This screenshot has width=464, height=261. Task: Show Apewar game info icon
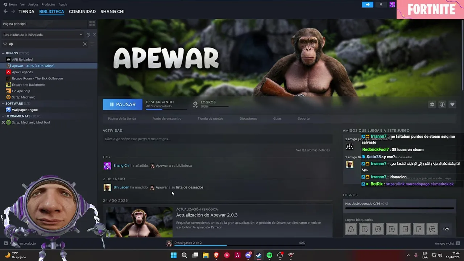point(442,104)
